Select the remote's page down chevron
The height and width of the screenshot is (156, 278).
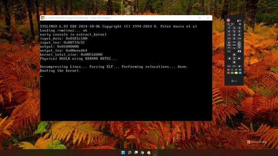[x=239, y=47]
